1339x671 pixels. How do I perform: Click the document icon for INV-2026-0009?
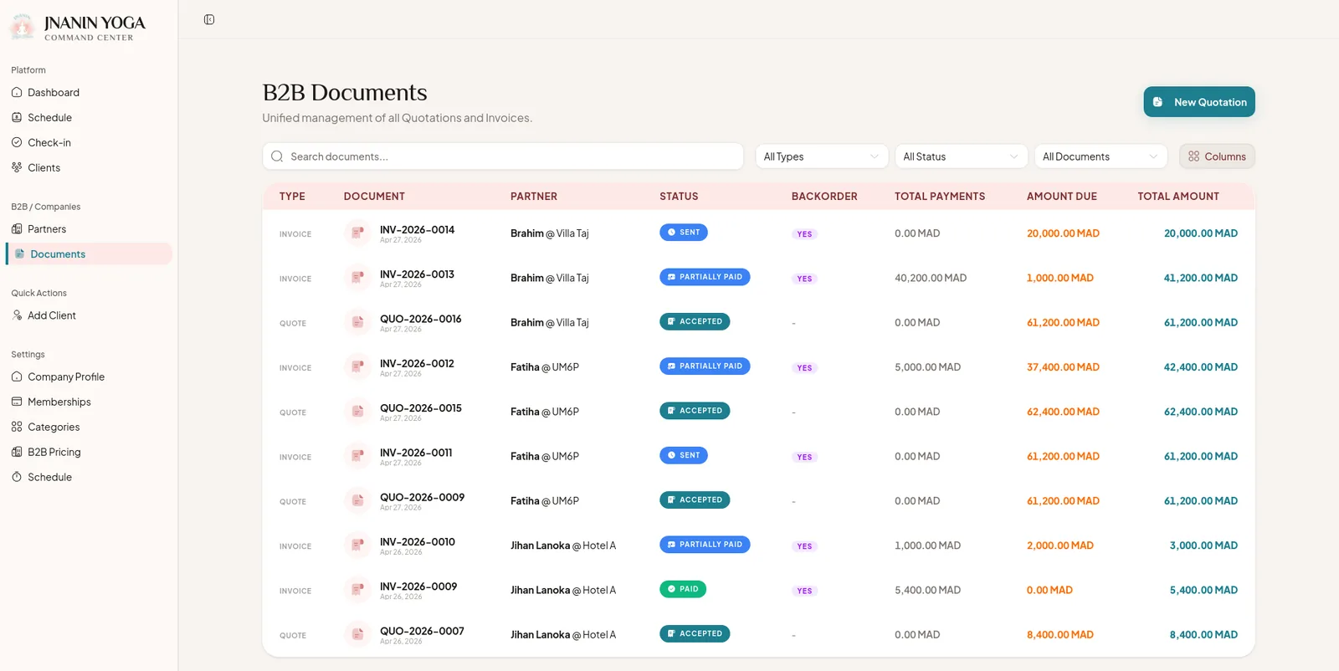tap(357, 590)
